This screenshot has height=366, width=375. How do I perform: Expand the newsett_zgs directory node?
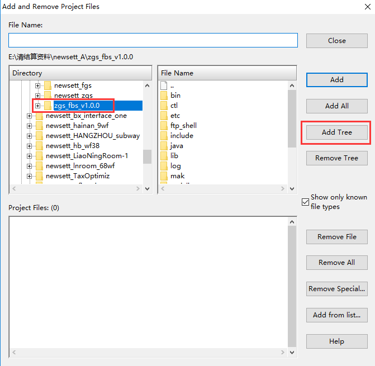coord(37,96)
